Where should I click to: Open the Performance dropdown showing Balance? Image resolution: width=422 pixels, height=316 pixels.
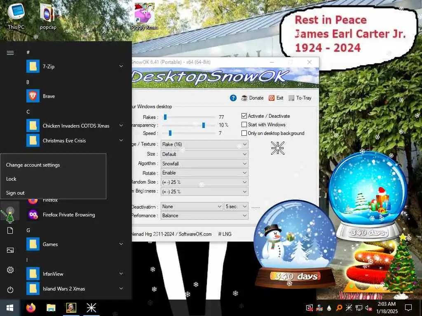pyautogui.click(x=204, y=216)
